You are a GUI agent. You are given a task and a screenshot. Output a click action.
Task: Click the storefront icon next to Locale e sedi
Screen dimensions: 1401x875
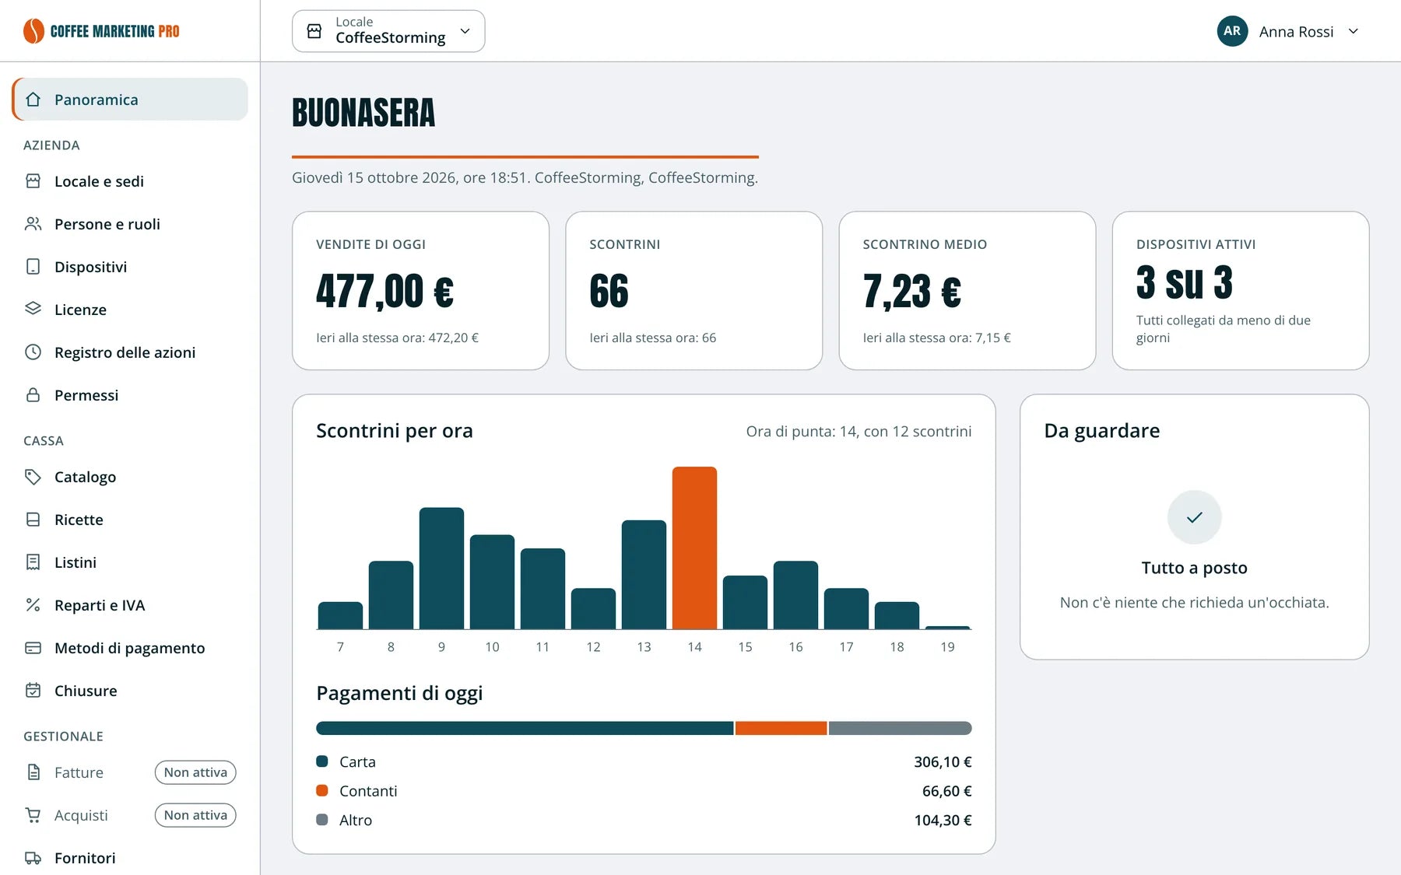click(33, 181)
